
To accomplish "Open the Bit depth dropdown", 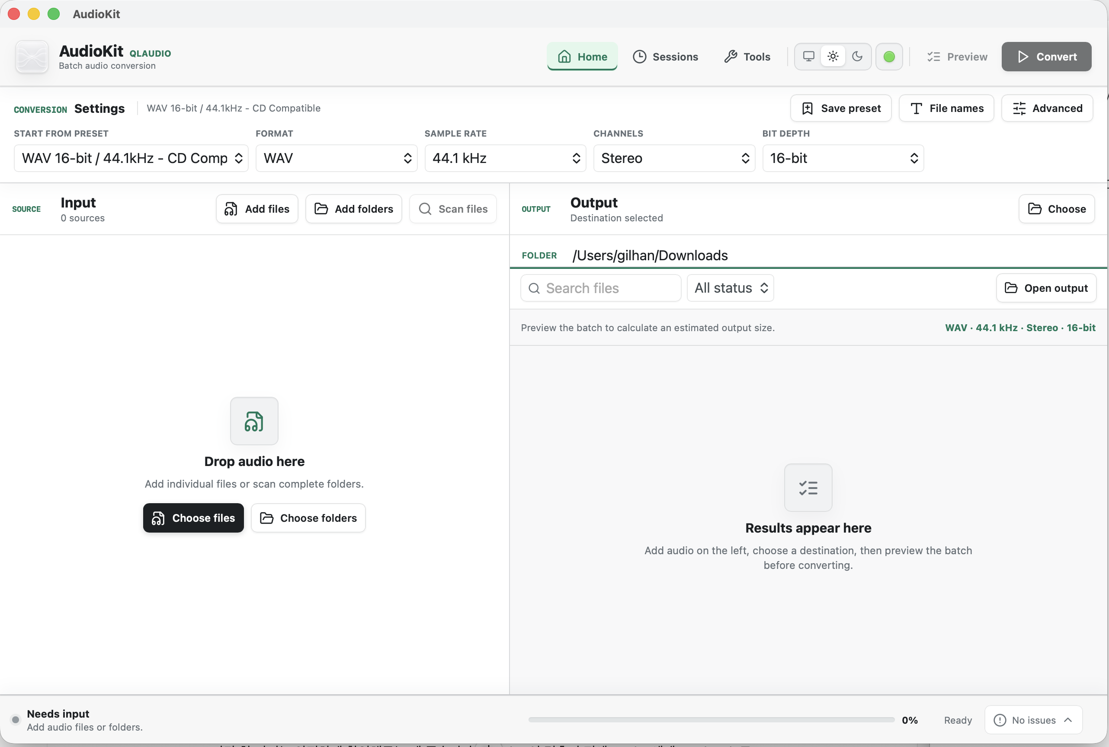I will 843,158.
